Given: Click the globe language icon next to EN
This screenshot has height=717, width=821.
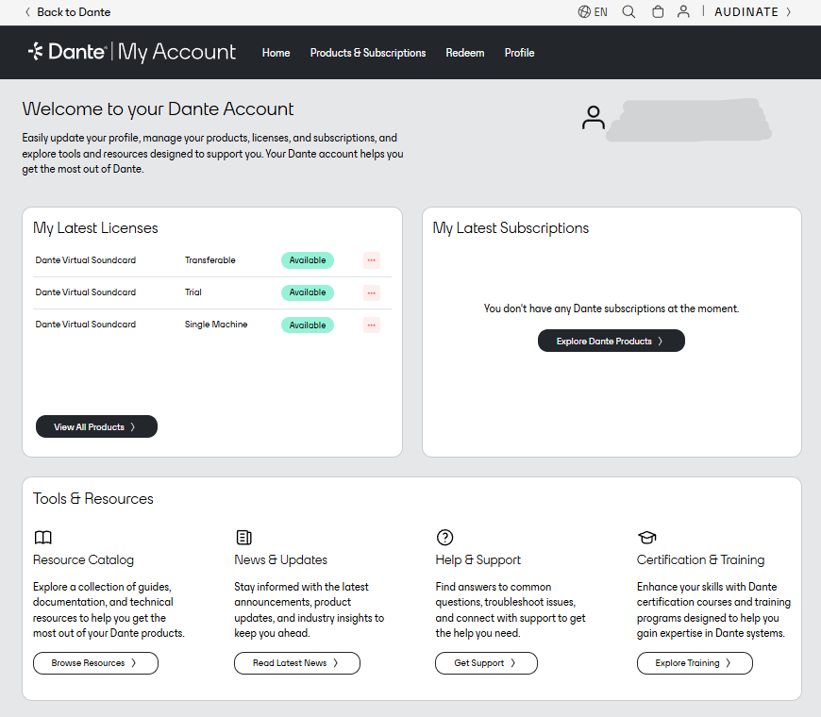Looking at the screenshot, I should [x=584, y=11].
